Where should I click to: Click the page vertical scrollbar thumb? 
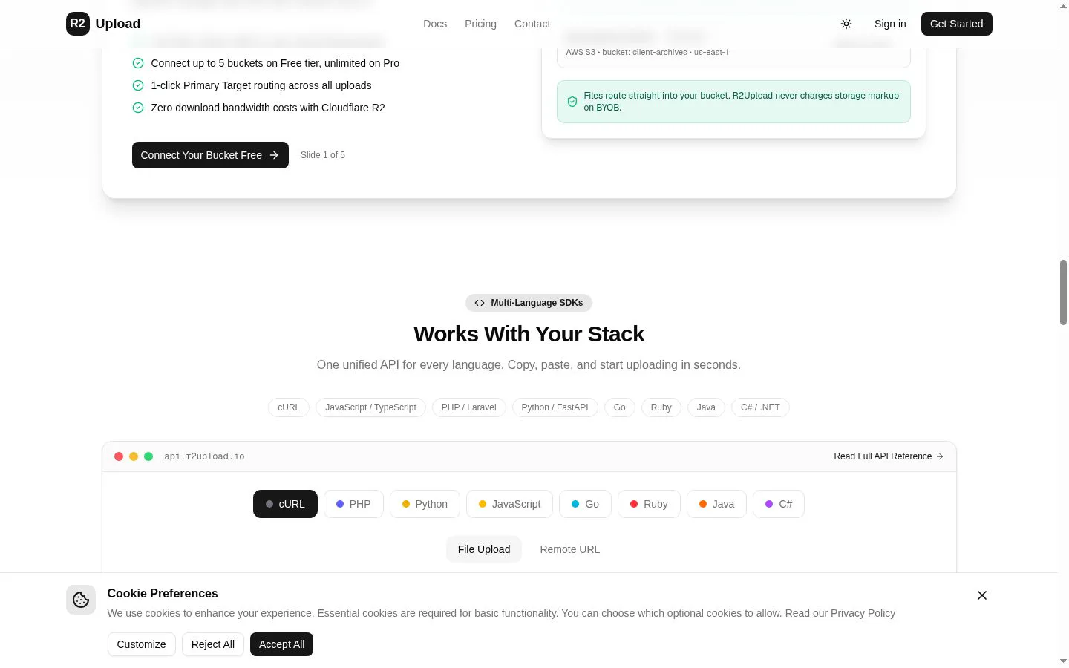coord(1063,292)
